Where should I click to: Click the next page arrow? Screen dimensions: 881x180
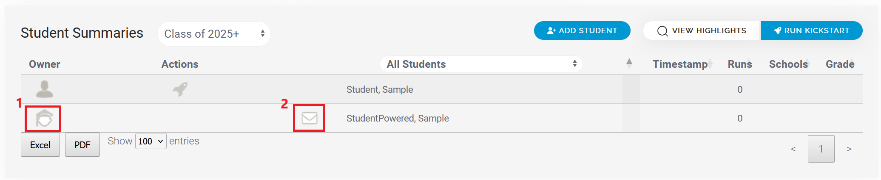pyautogui.click(x=849, y=149)
